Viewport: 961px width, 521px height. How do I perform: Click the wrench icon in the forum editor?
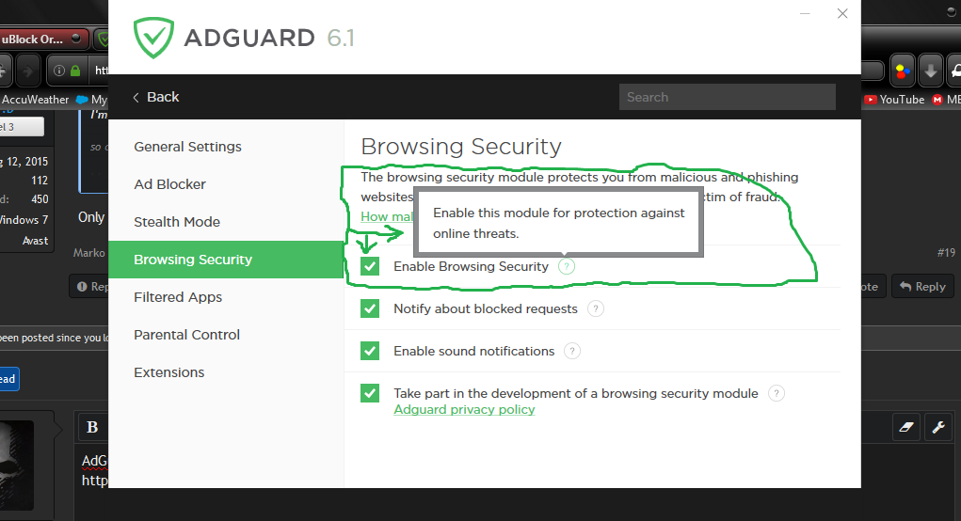938,427
